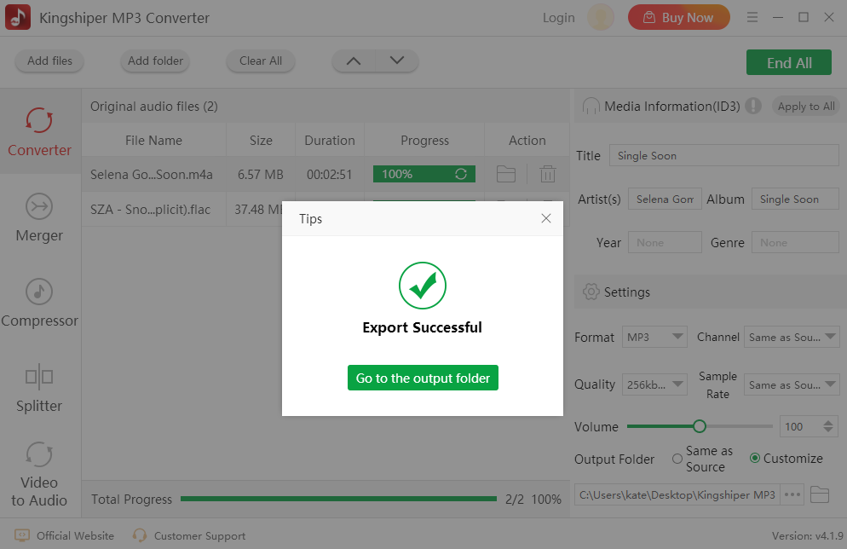Open the Merger tool in sidebar
The image size is (847, 549).
click(39, 218)
